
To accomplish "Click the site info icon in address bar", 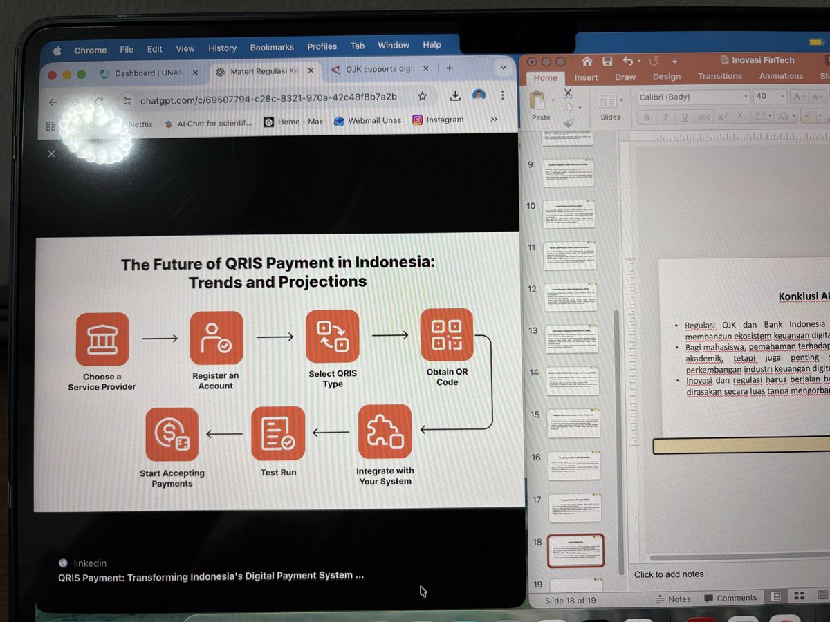I will [127, 100].
